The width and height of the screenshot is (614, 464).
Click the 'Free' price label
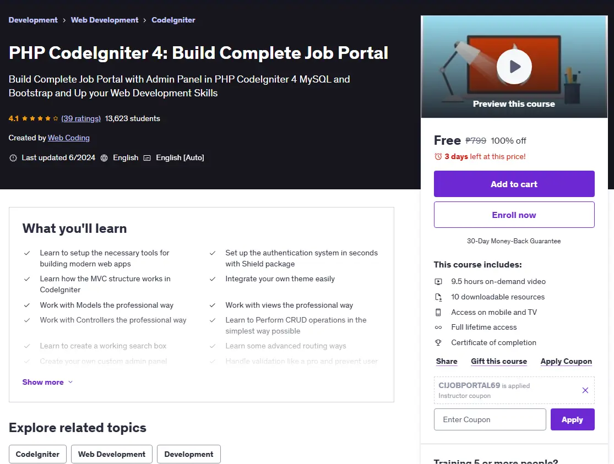tap(447, 140)
